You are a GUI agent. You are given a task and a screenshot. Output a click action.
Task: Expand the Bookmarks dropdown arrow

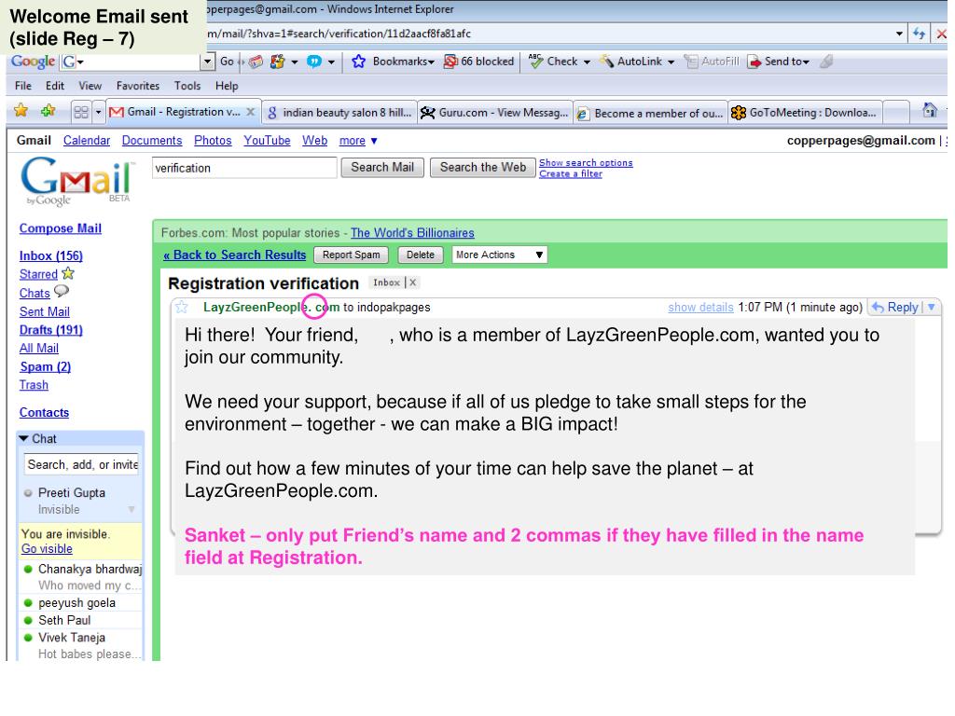pos(431,62)
